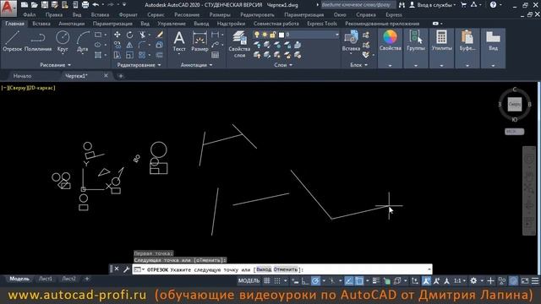This screenshot has height=304, width=541.
Task: Click the Mirror tool icon
Action: tap(129, 45)
